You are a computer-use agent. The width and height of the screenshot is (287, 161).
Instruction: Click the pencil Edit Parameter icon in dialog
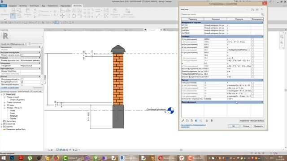(x=183, y=121)
